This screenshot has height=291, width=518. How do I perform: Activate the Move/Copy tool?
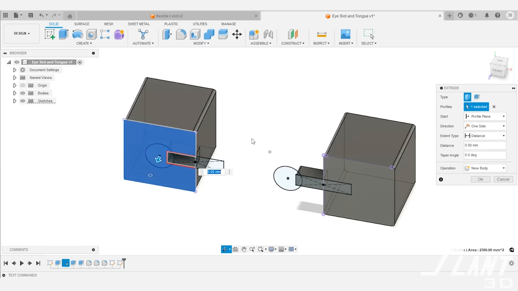tap(237, 34)
